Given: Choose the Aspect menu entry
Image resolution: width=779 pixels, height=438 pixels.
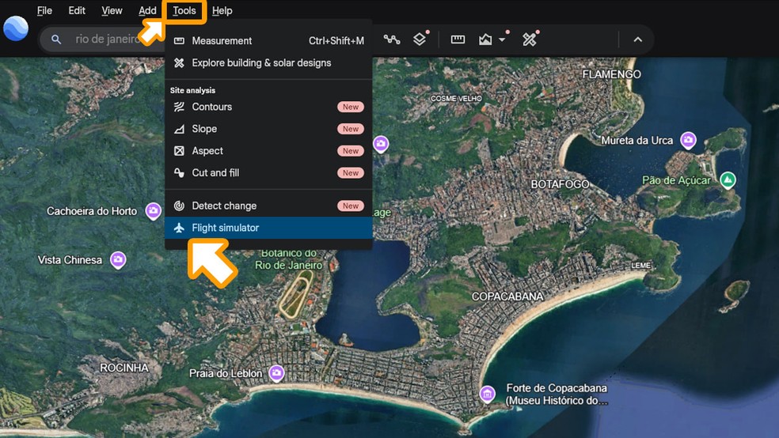Looking at the screenshot, I should click(269, 151).
